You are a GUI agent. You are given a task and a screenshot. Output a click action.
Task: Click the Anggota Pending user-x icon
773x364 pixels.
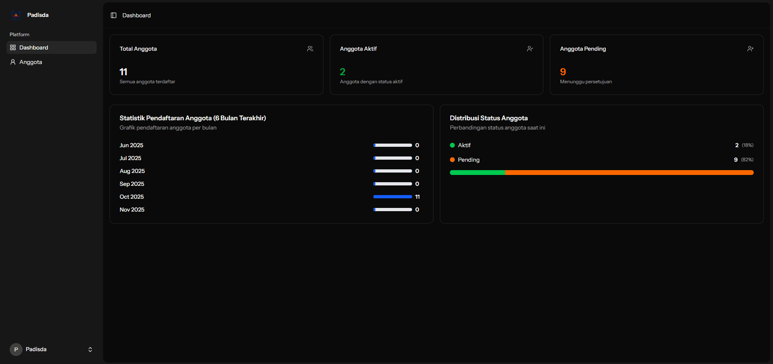pyautogui.click(x=750, y=49)
